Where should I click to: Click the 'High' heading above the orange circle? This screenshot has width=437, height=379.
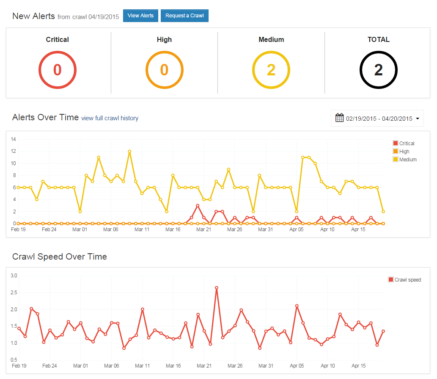click(x=165, y=40)
